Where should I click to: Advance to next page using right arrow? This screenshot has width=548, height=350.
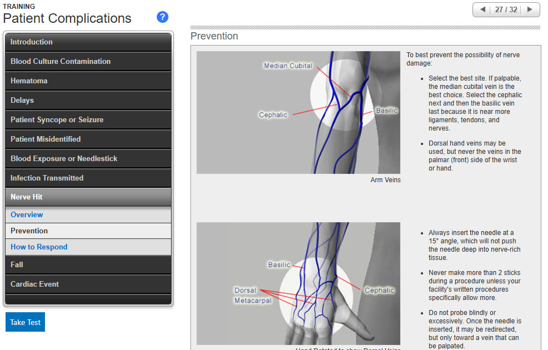coord(530,10)
